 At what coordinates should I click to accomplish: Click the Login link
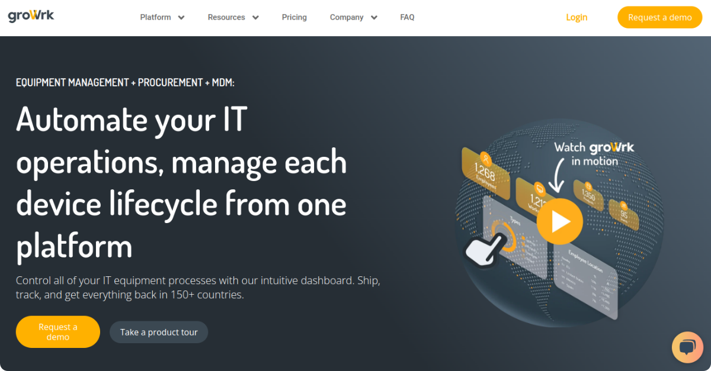577,17
